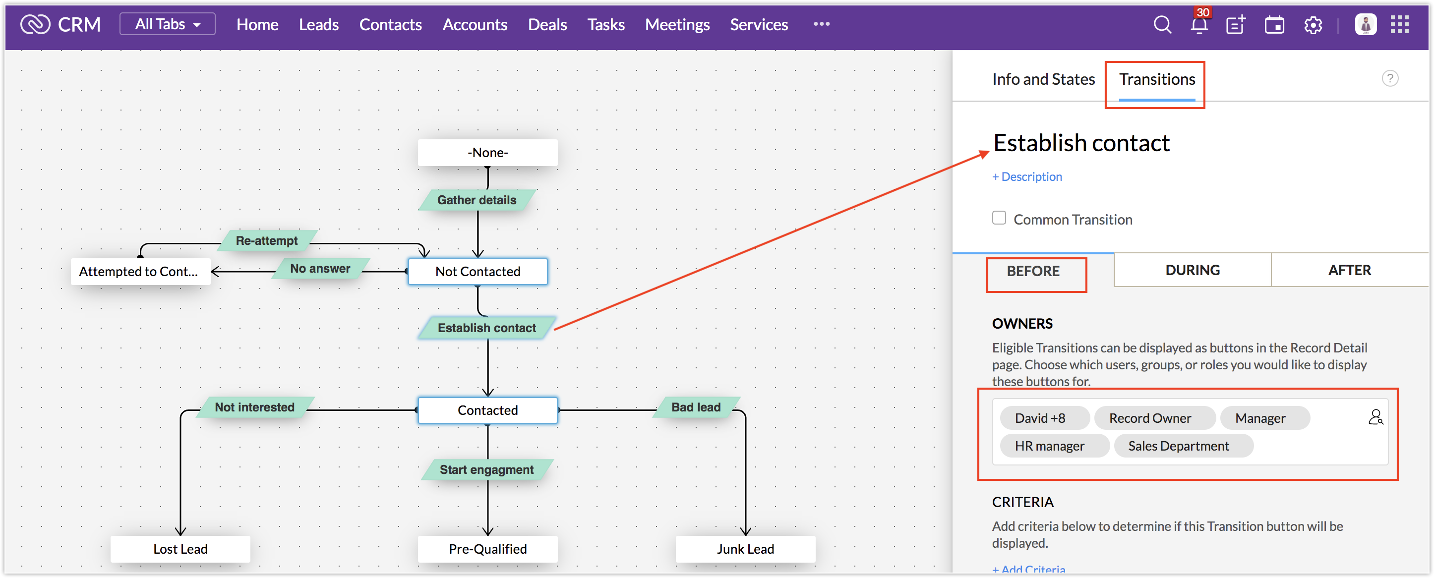Select the Establish contact transition on canvas
Viewport: 1434px width, 578px height.
coord(486,328)
